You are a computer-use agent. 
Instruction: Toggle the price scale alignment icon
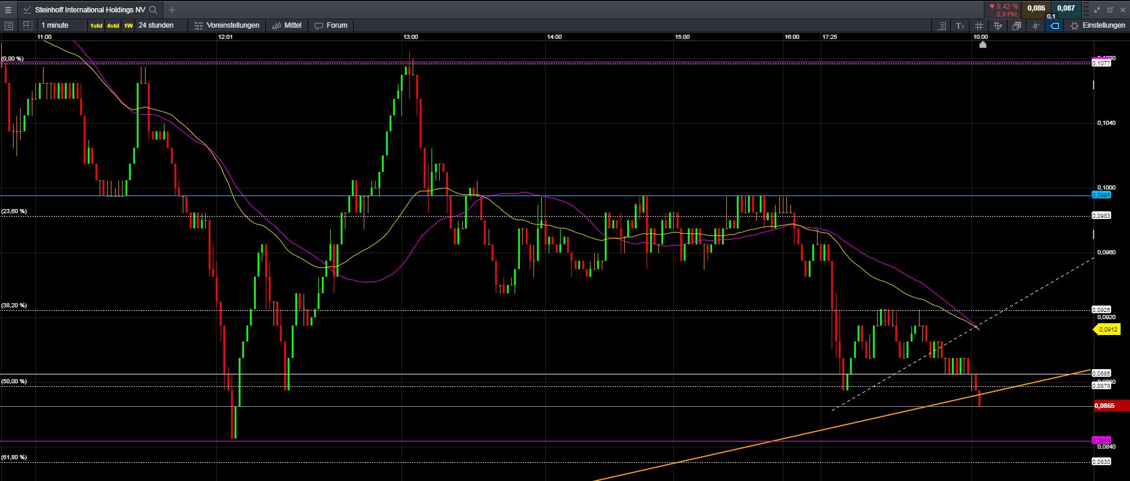click(941, 26)
